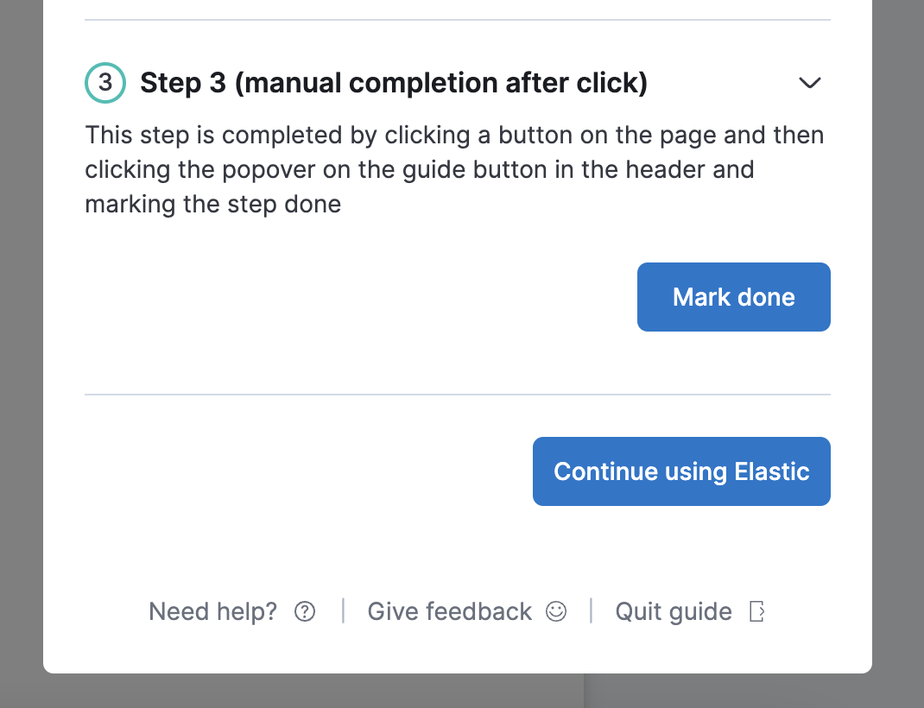This screenshot has width=924, height=708.
Task: Click the divider line above Continue using Elastic
Action: [x=458, y=395]
